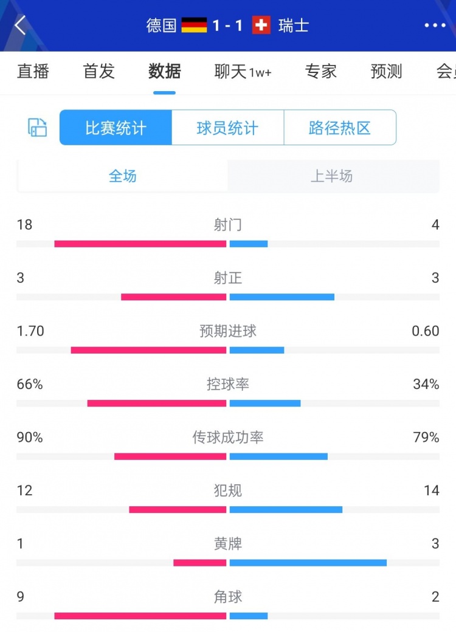Tap the 瑞士 team name
The image size is (456, 632).
(x=294, y=26)
